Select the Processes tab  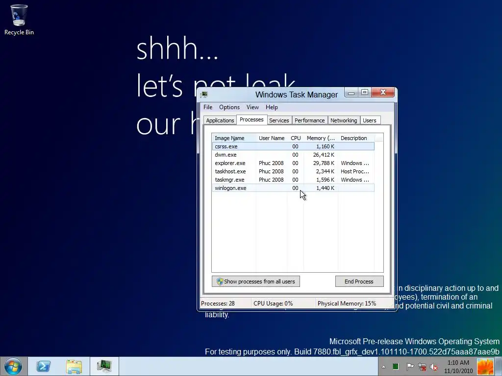(x=251, y=119)
